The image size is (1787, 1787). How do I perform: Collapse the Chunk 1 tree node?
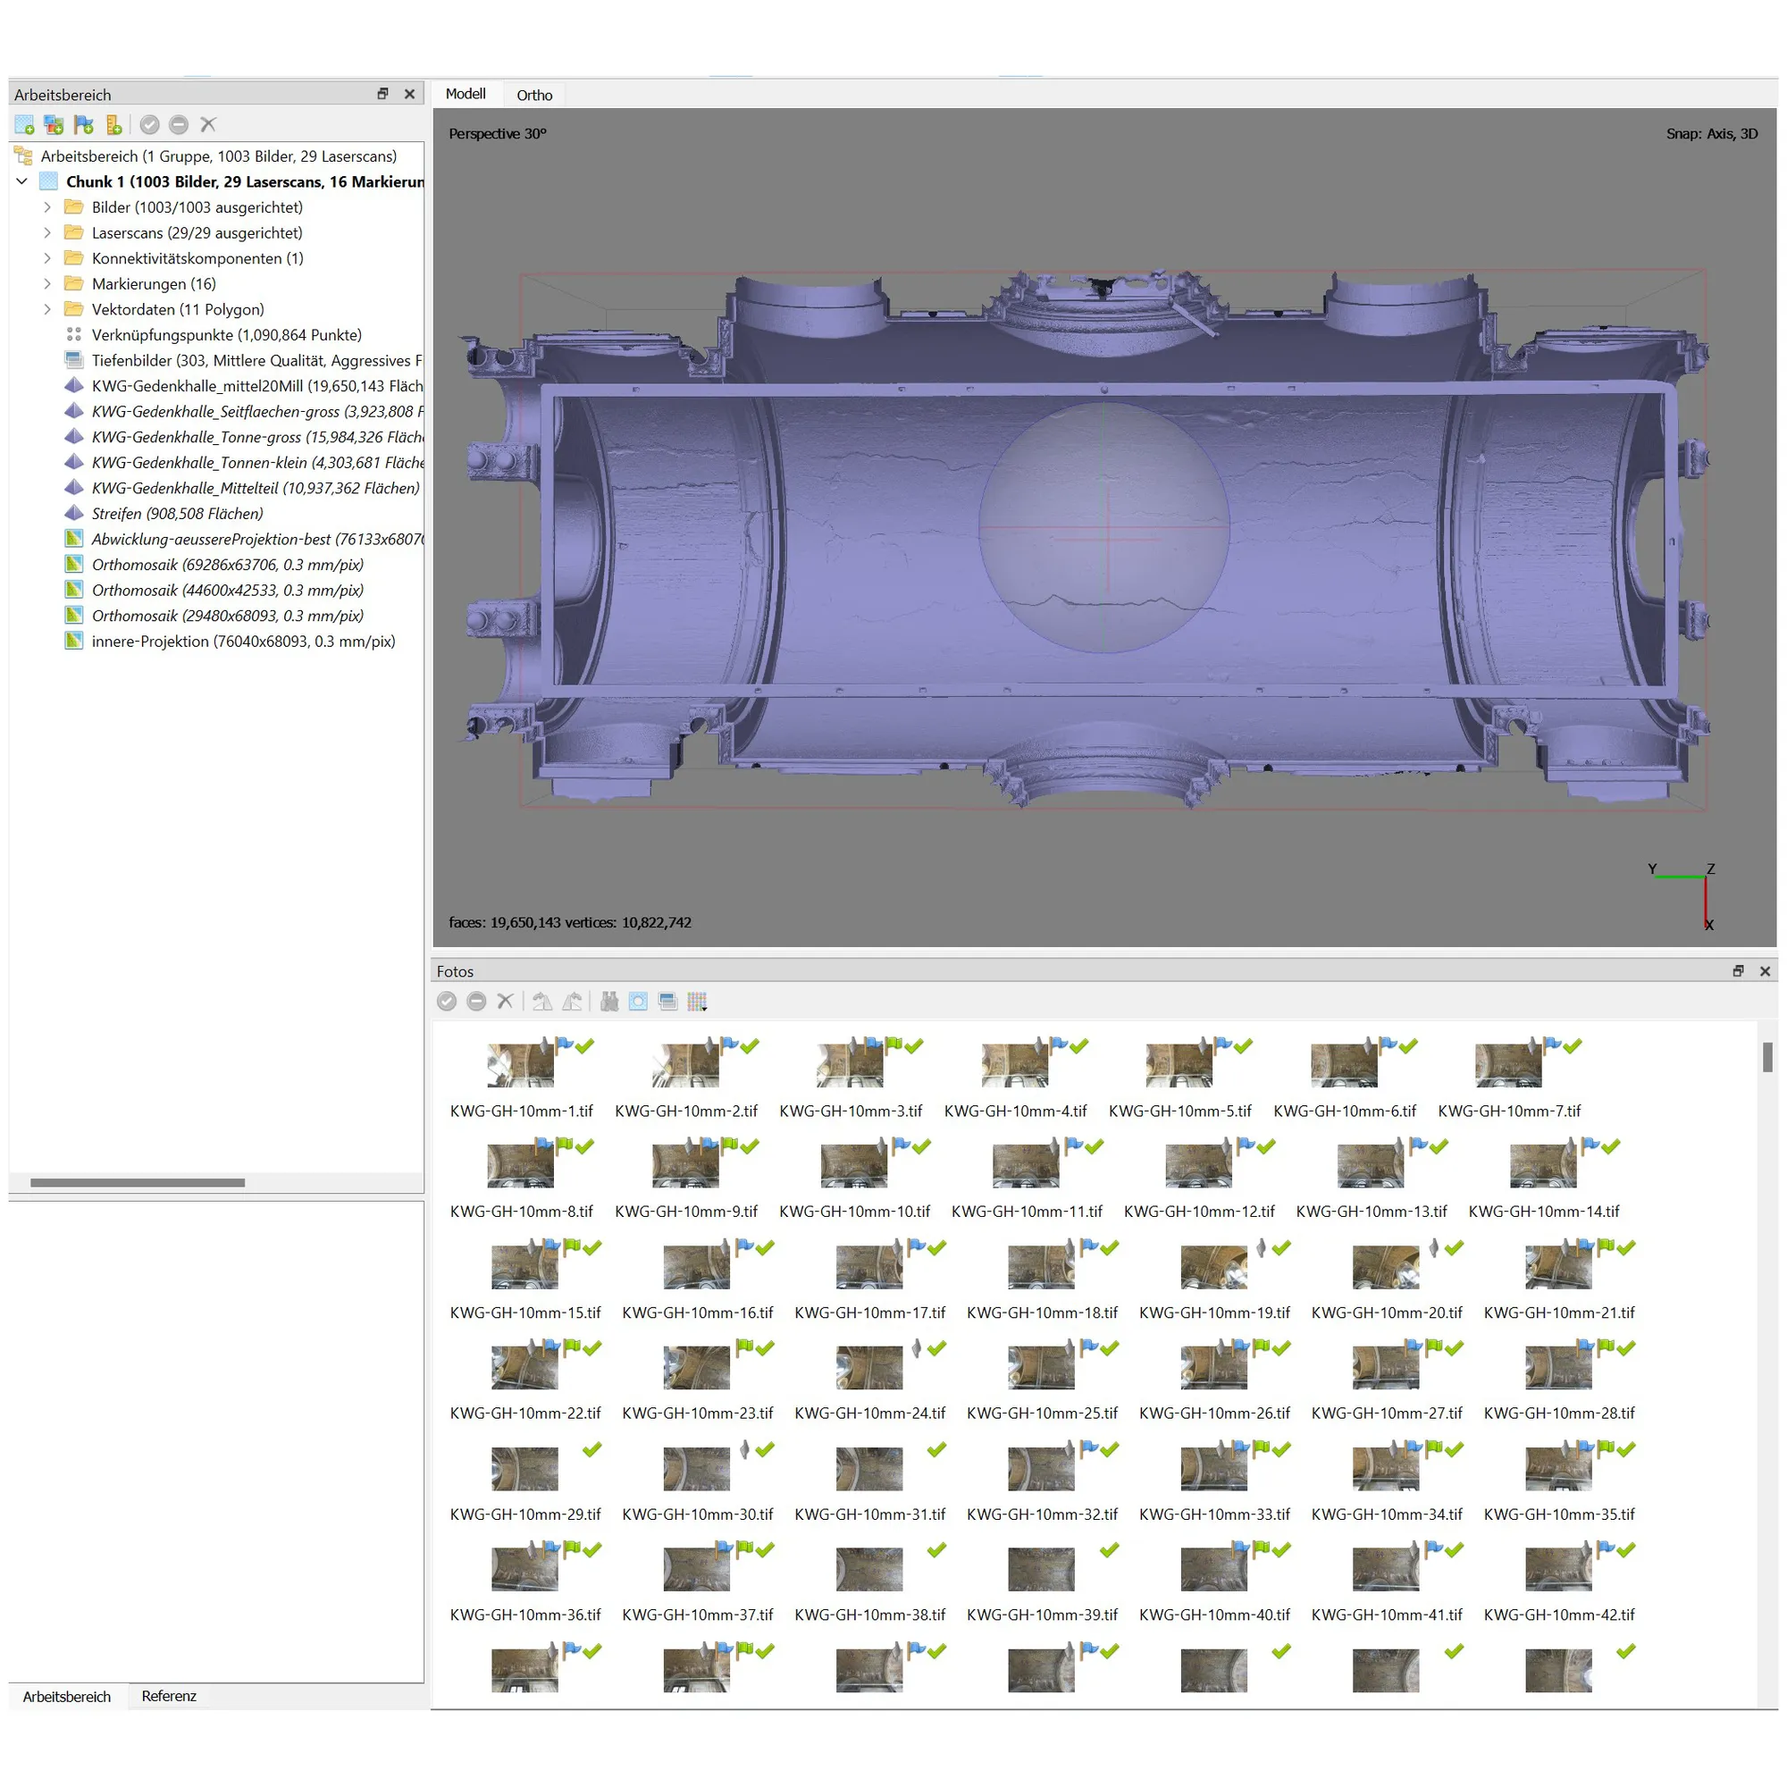22,181
